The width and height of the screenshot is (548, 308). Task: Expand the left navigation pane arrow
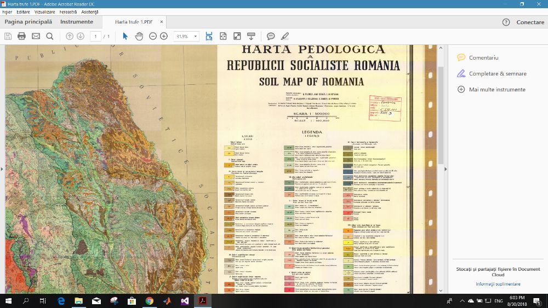(2, 169)
